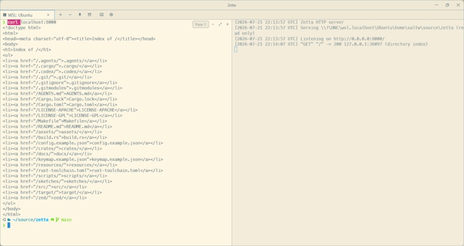Click the Cargo.toml list entry line
Viewport: 464px width, 246px height.
pyautogui.click(x=60, y=105)
